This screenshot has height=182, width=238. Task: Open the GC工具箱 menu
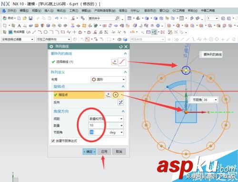click(x=178, y=10)
